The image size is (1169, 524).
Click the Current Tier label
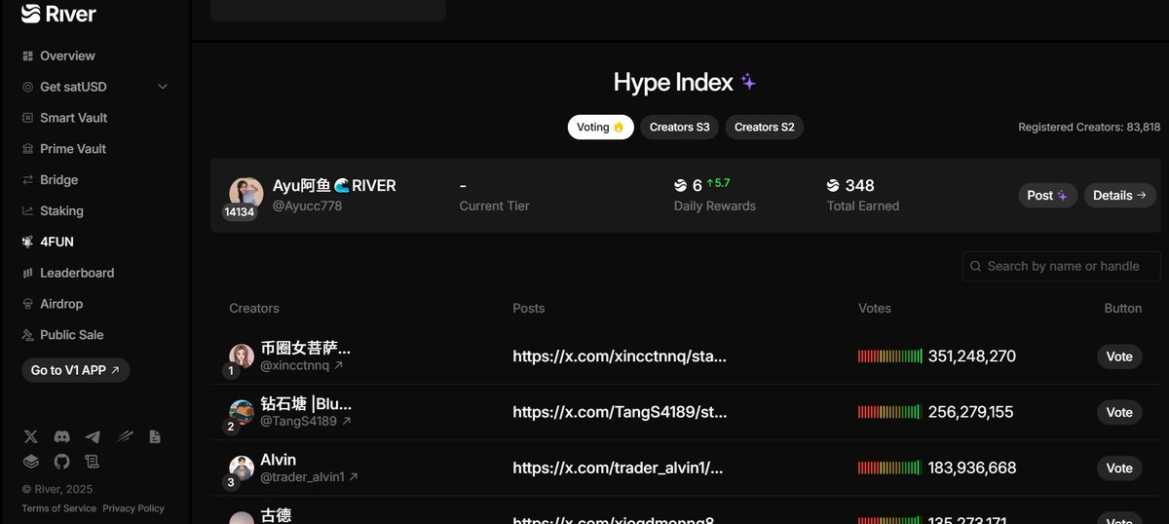(x=495, y=206)
